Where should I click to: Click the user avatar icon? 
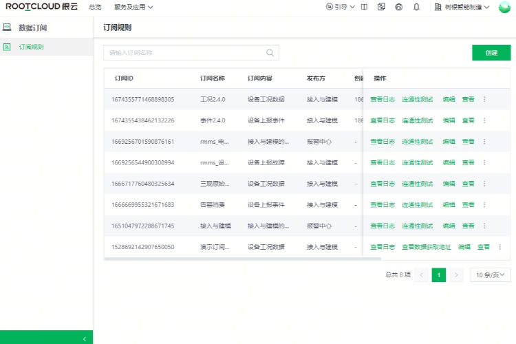(504, 7)
